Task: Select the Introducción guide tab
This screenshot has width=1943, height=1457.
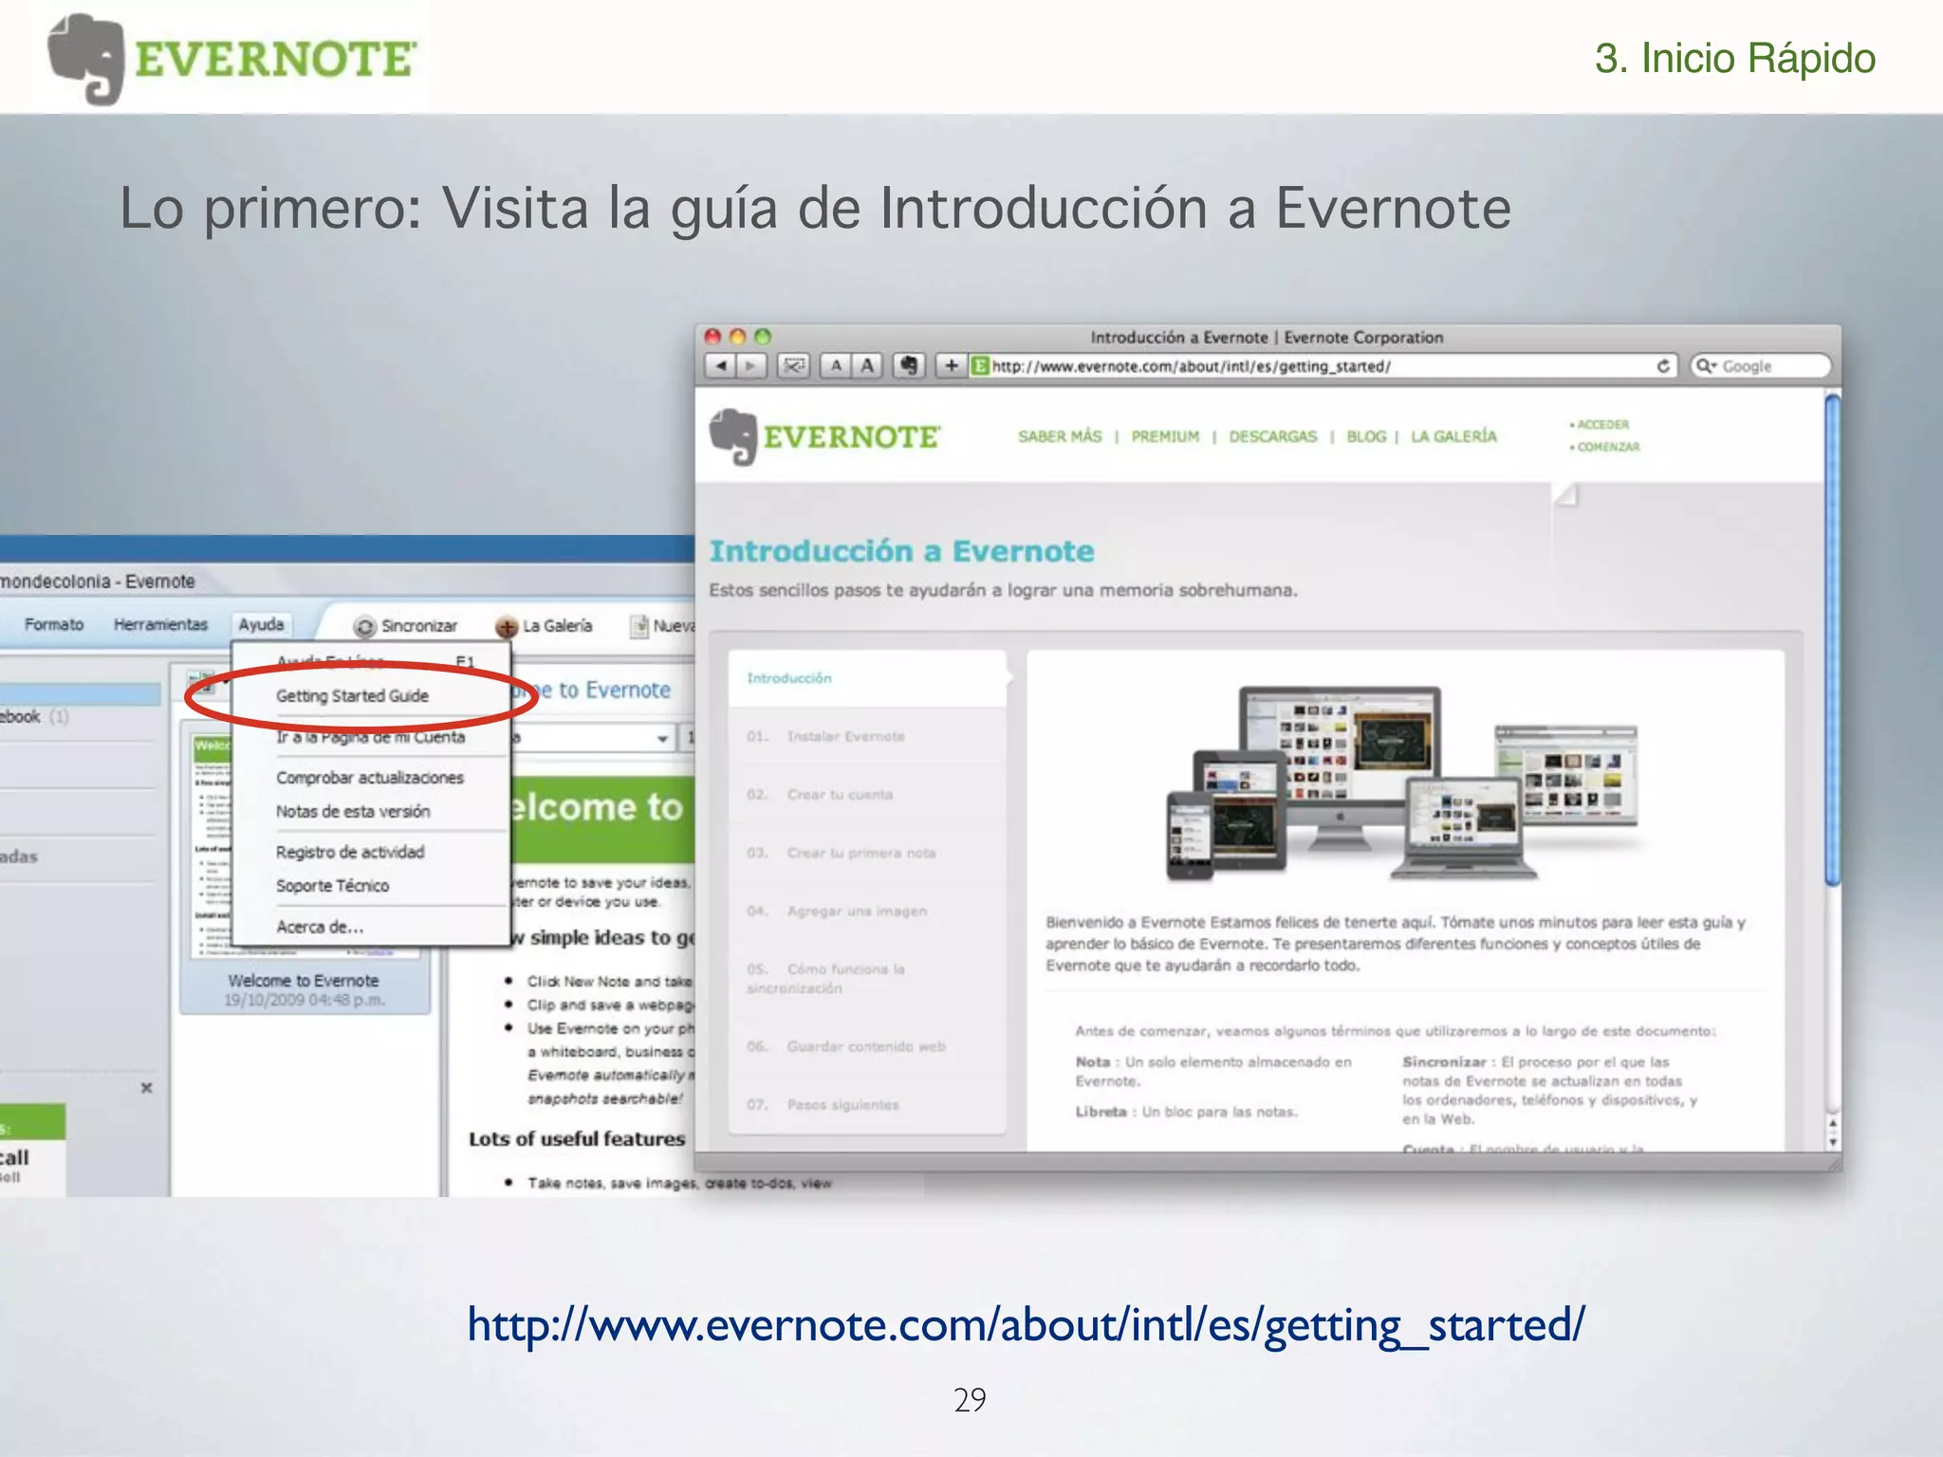Action: [867, 678]
